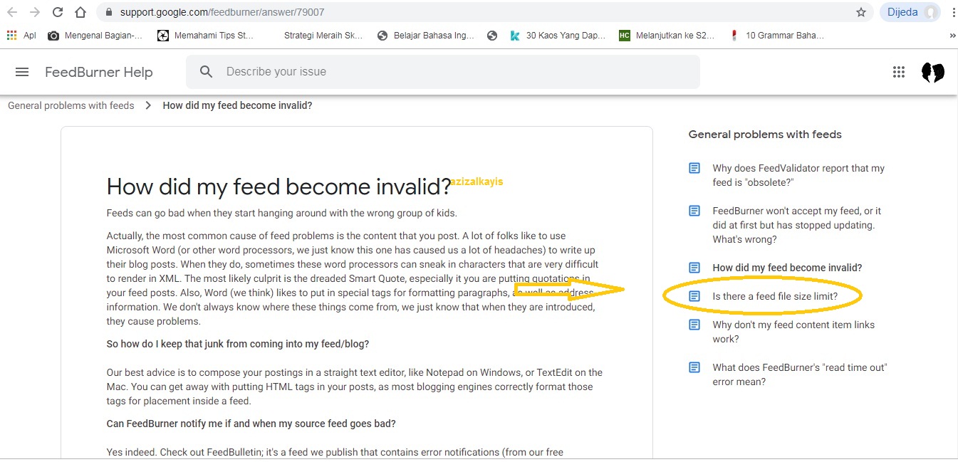The width and height of the screenshot is (958, 462).
Task: Click document icon beside 'FeedBurner won't accept'
Action: point(694,211)
